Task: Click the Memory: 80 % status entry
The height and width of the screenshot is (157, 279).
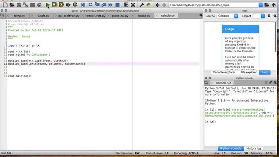Action: tap(262, 153)
